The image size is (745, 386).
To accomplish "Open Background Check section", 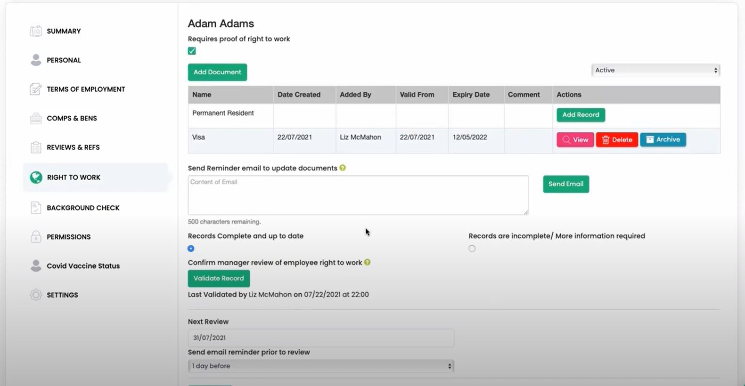I will (83, 208).
